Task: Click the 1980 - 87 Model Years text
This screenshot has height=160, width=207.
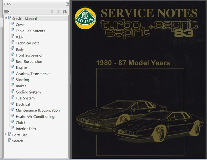Action: point(133,63)
